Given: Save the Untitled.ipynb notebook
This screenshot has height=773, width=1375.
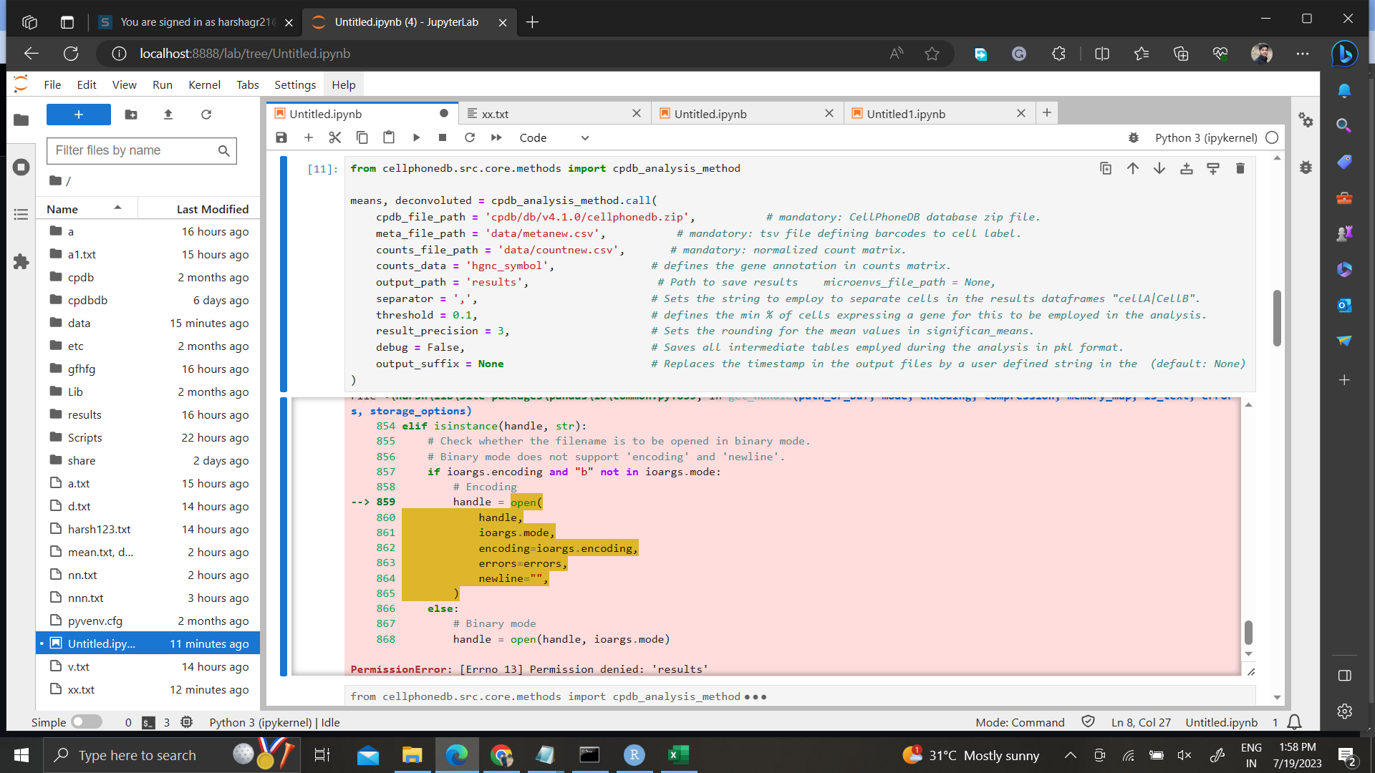Looking at the screenshot, I should [281, 137].
